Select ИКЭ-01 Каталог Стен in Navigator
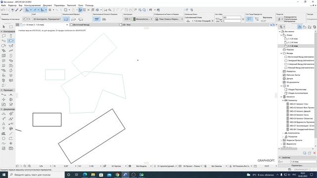Viewport: 317px width, 178px height. pyautogui.click(x=299, y=104)
